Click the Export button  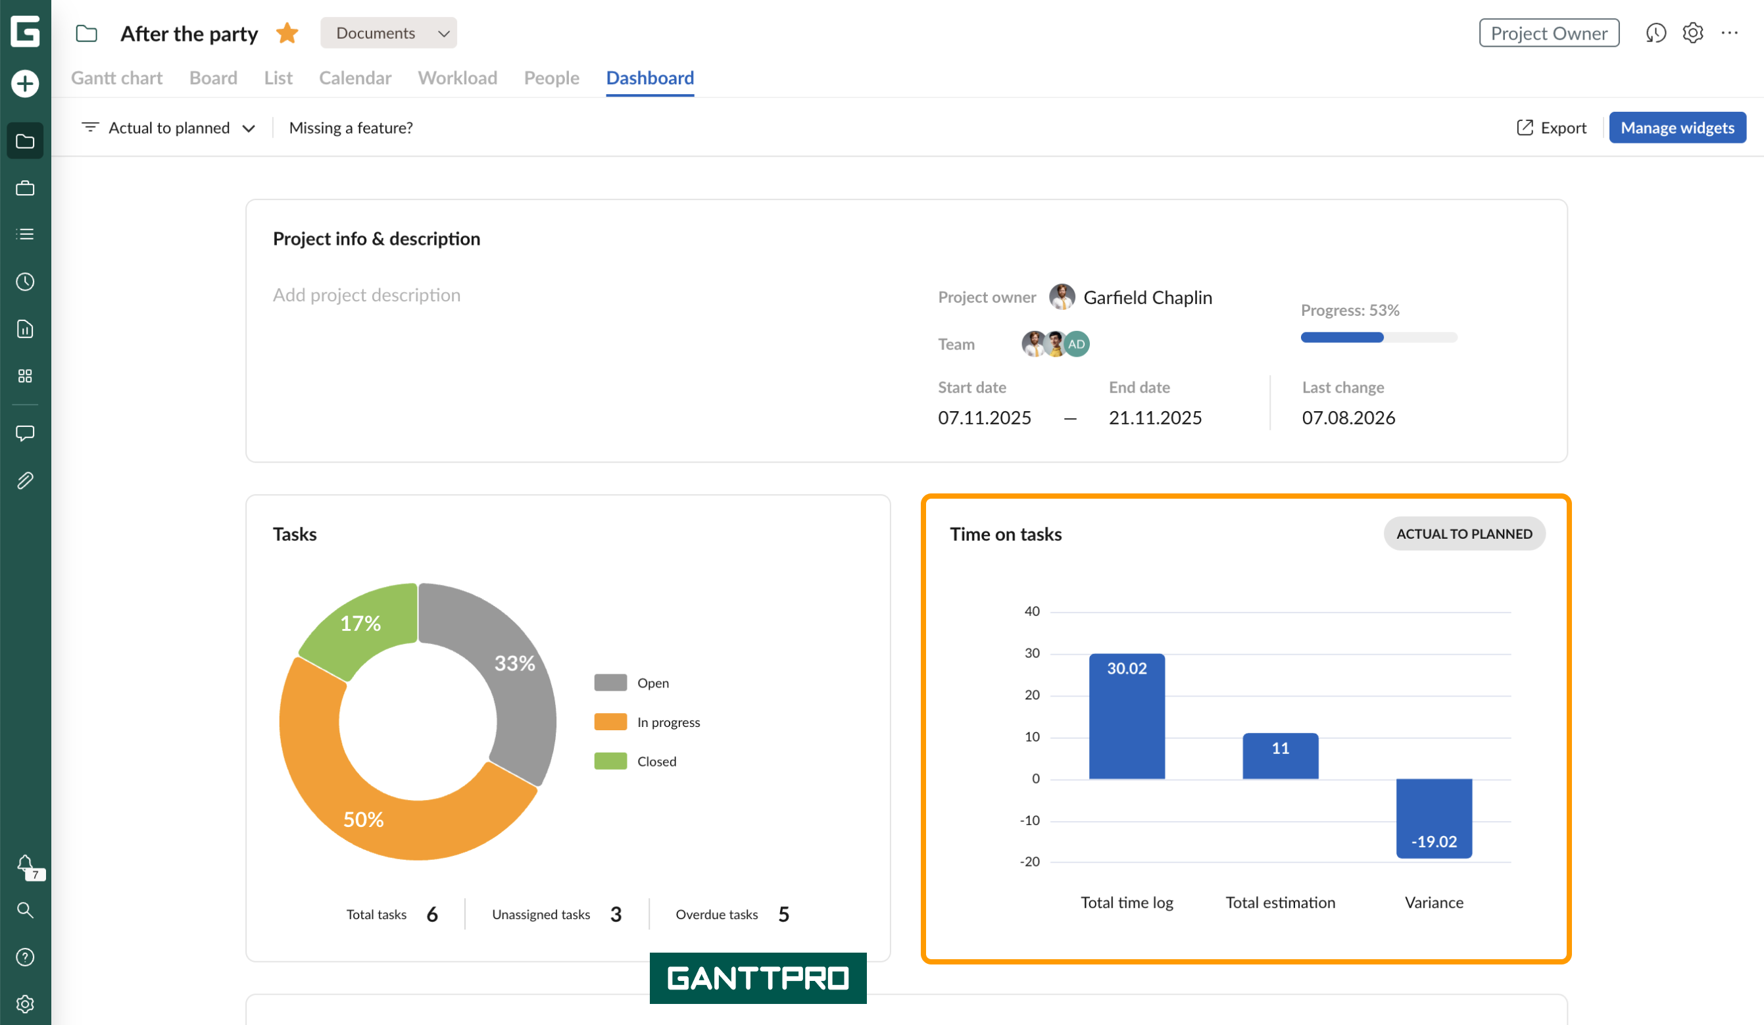click(1551, 128)
